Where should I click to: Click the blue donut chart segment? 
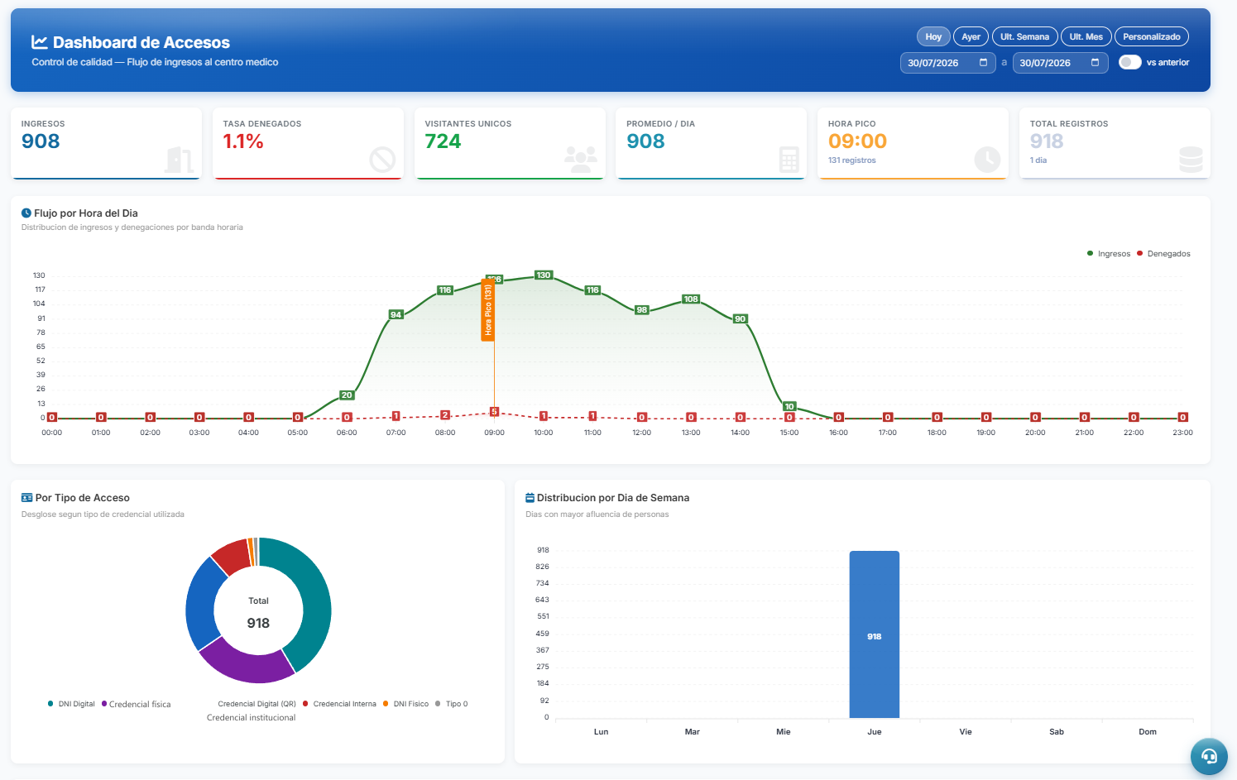tap(200, 604)
